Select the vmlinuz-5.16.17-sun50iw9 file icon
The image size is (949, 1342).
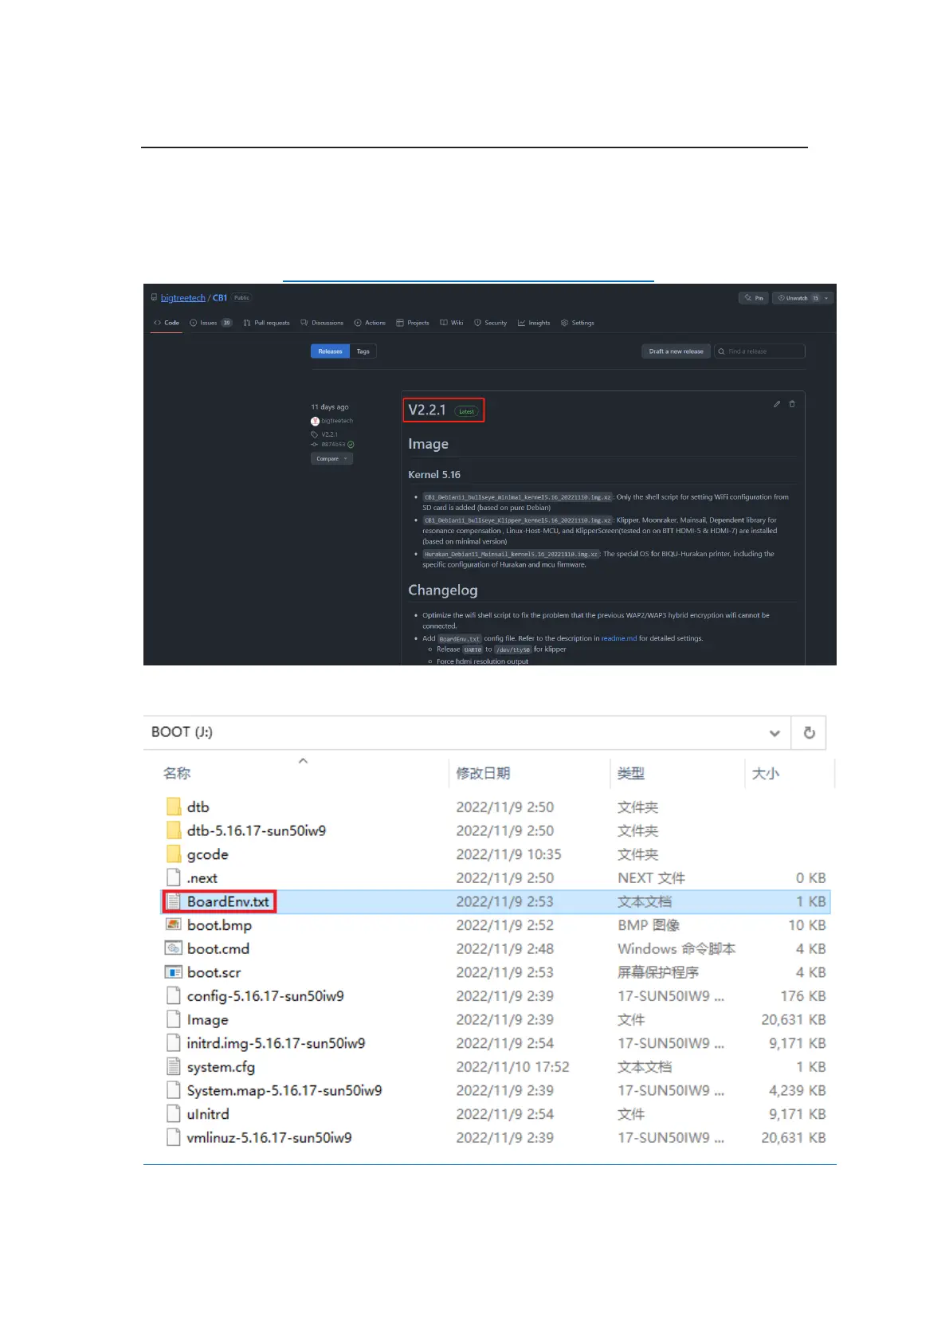(x=174, y=1138)
